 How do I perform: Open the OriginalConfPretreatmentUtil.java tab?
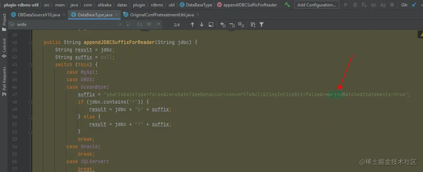(x=162, y=15)
